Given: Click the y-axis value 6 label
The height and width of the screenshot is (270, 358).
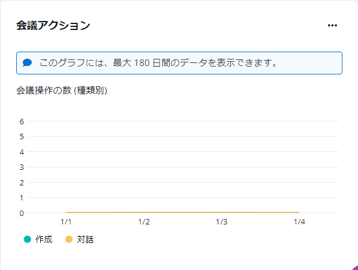Looking at the screenshot, I should click(x=22, y=122).
